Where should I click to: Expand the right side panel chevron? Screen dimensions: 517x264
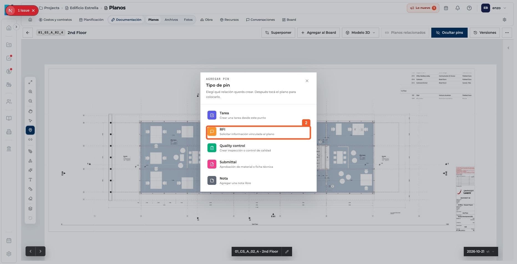508,48
